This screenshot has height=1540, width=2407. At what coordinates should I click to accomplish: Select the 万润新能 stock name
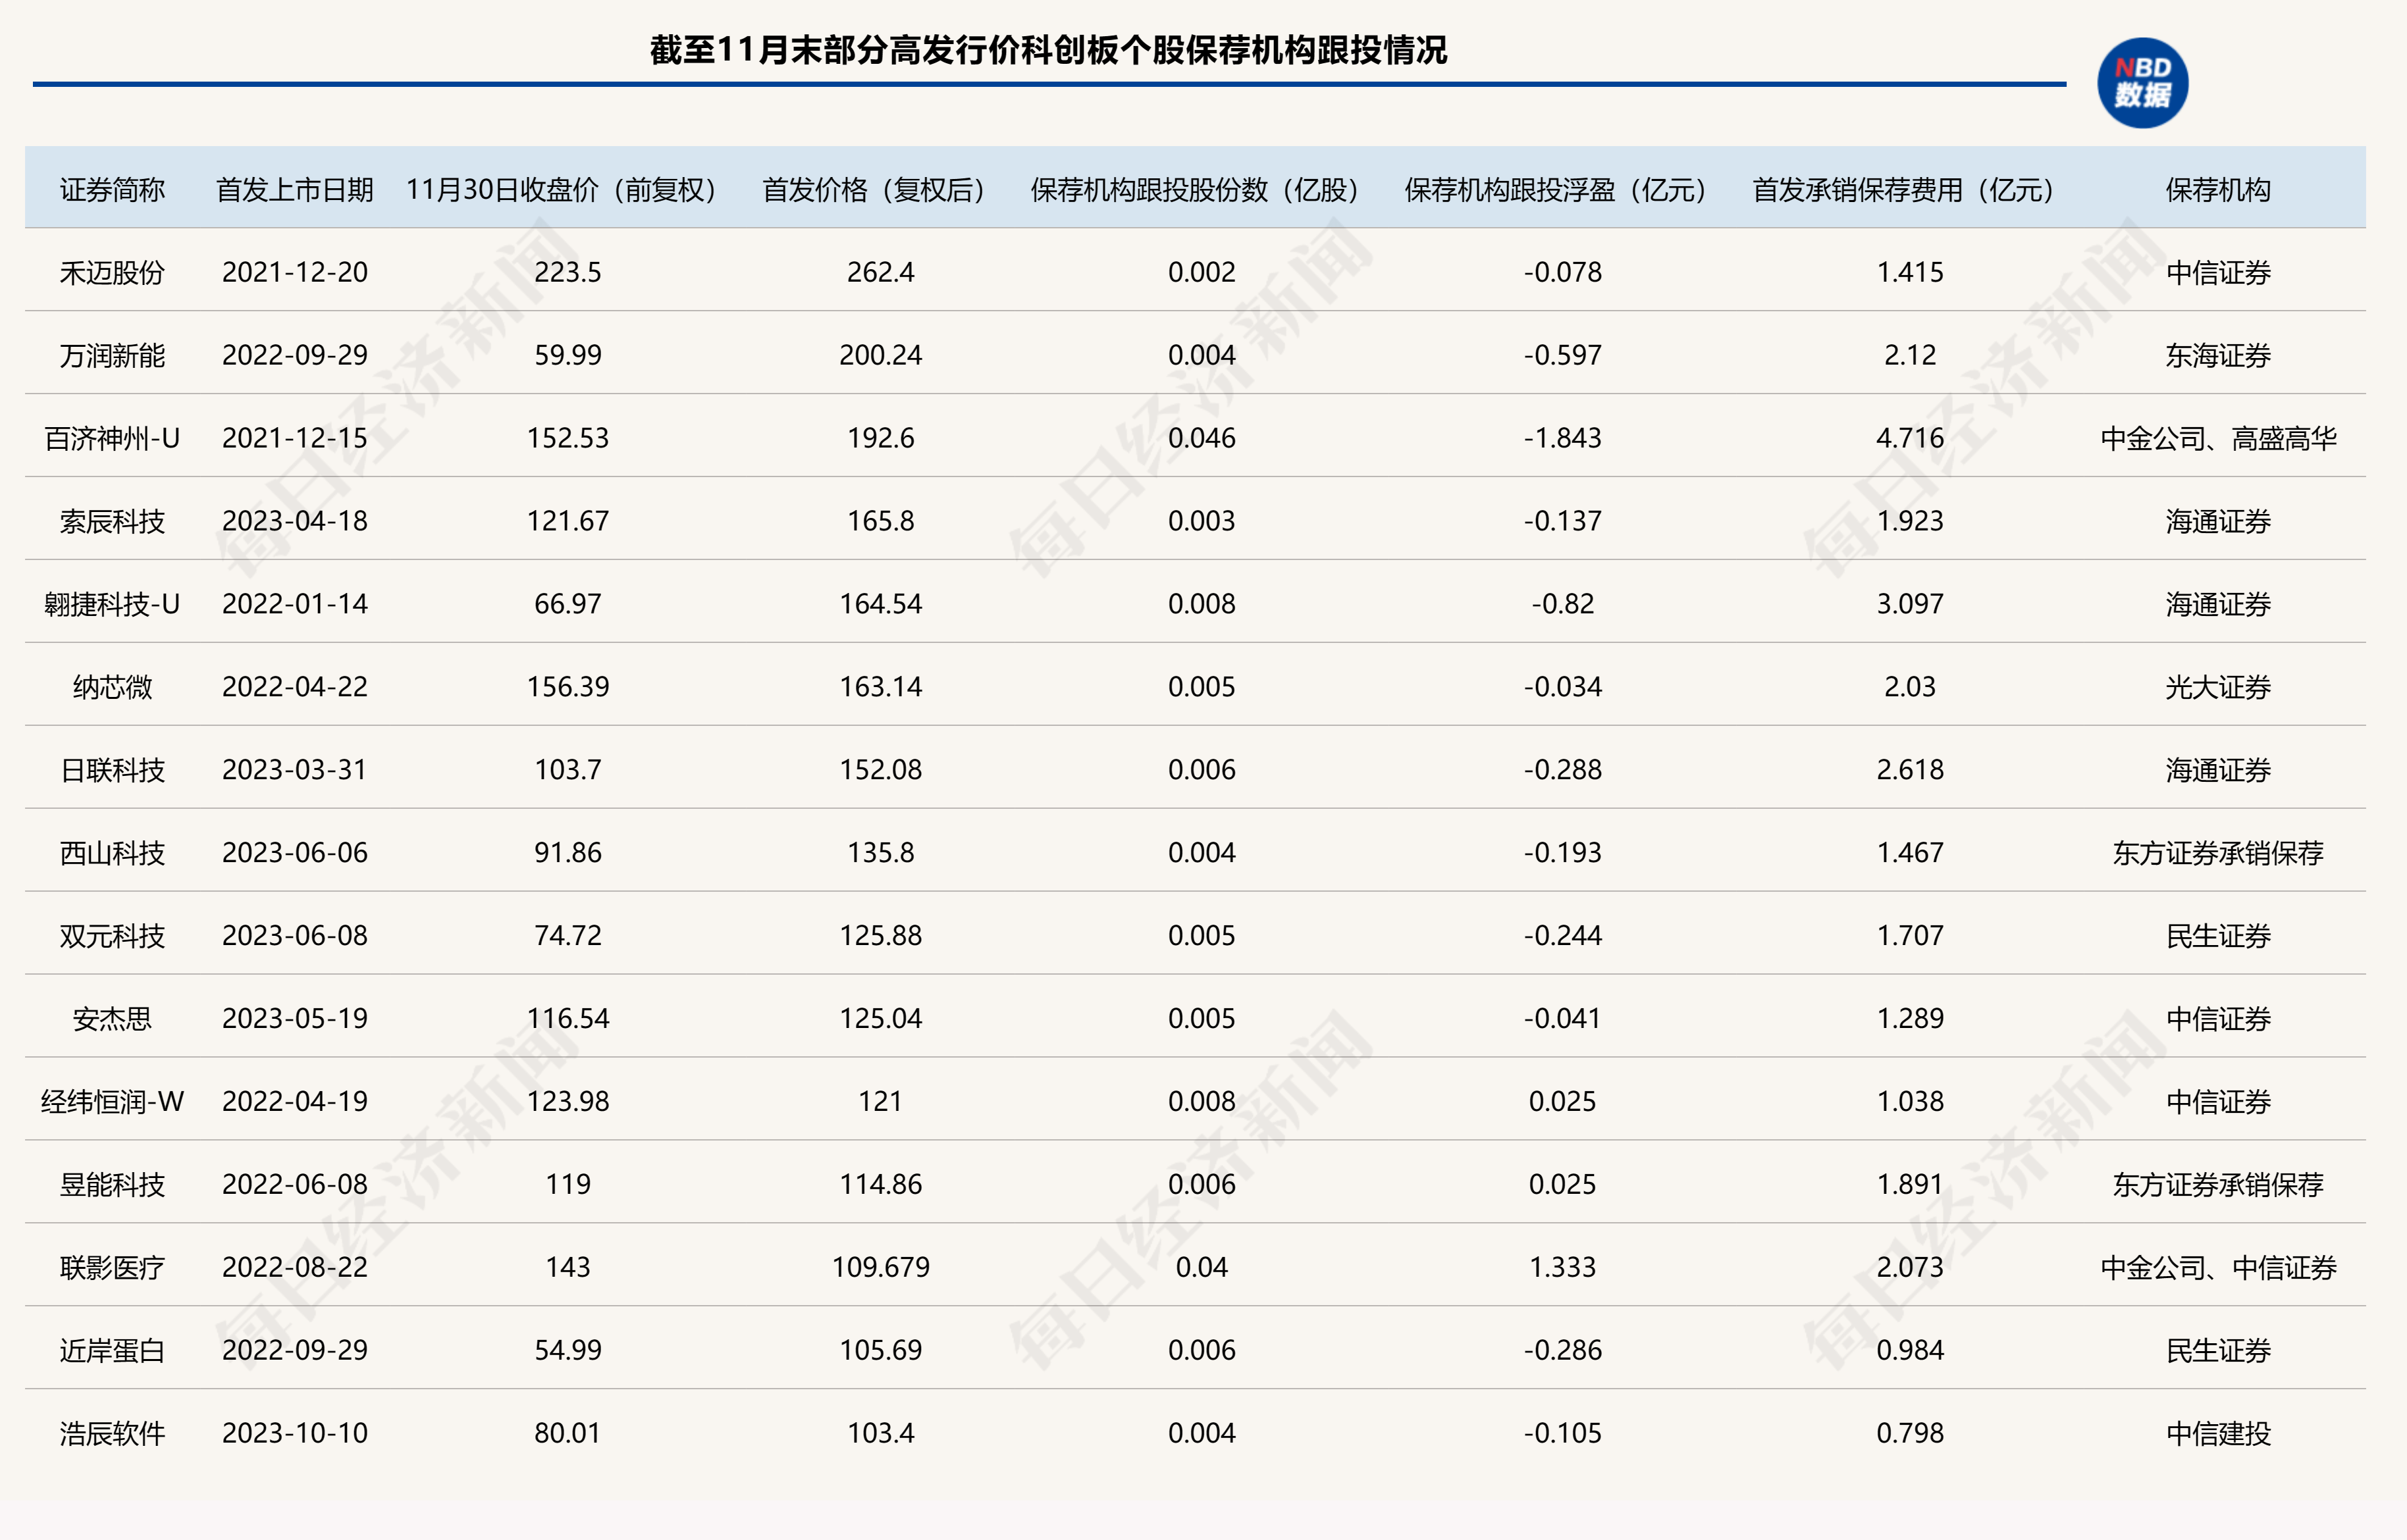tap(112, 355)
